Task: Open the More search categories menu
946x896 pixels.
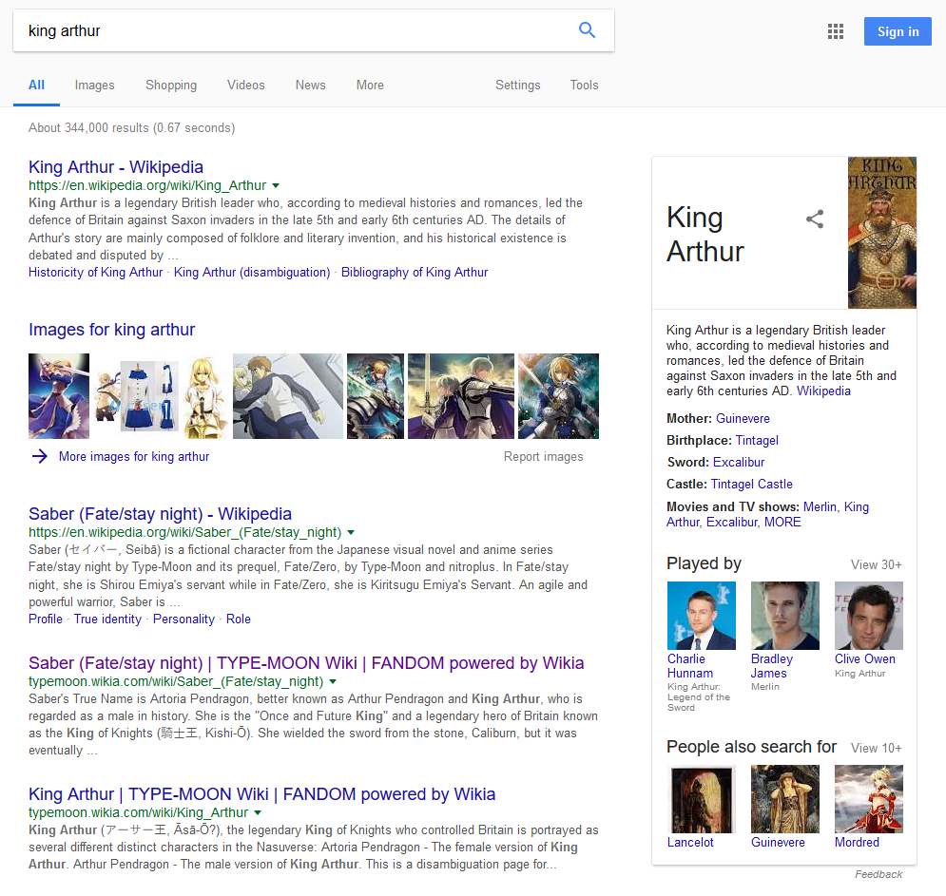Action: (370, 85)
